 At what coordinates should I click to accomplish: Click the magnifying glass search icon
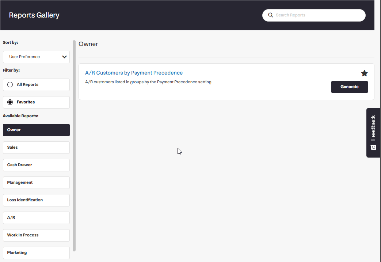(271, 15)
